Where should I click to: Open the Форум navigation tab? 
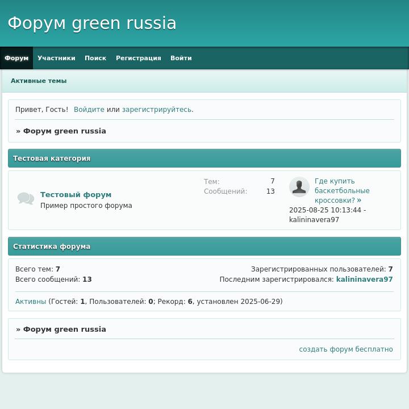pyautogui.click(x=16, y=58)
